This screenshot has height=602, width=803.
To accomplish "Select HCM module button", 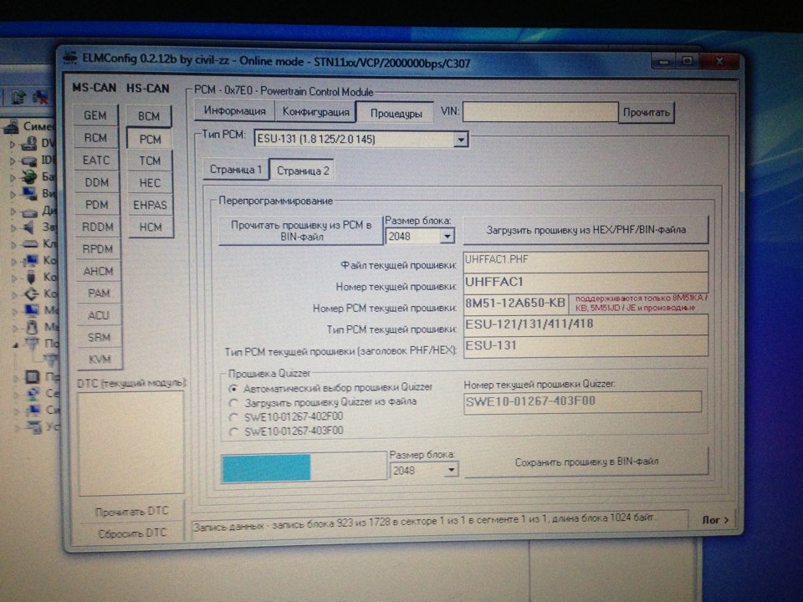I will click(151, 227).
